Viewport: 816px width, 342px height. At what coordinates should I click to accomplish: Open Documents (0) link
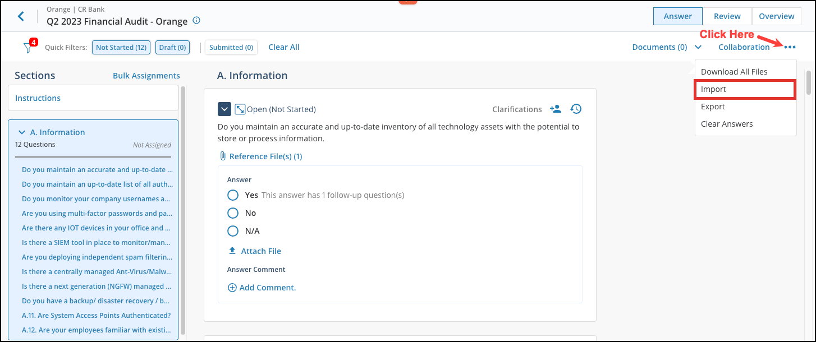point(659,47)
